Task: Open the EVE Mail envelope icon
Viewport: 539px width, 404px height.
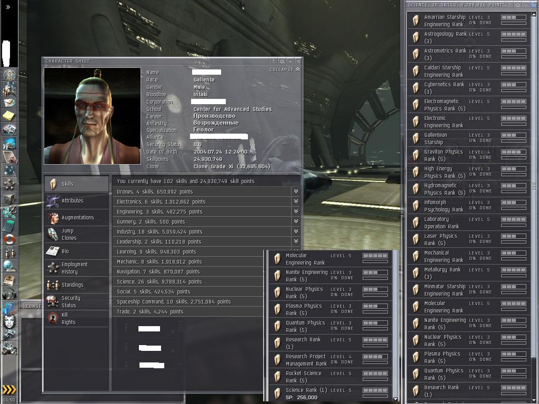Action: [x=9, y=103]
